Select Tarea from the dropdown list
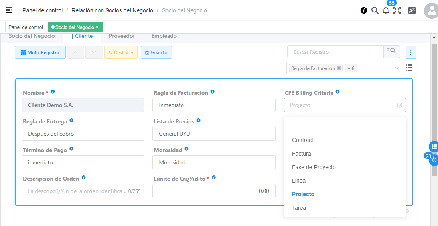The height and width of the screenshot is (226, 438). [345, 208]
